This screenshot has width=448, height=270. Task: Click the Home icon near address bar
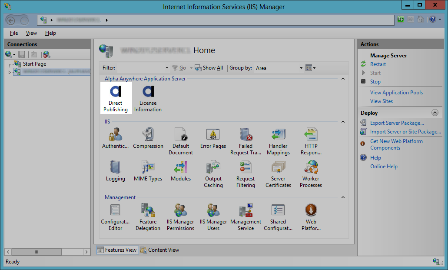tap(420, 20)
